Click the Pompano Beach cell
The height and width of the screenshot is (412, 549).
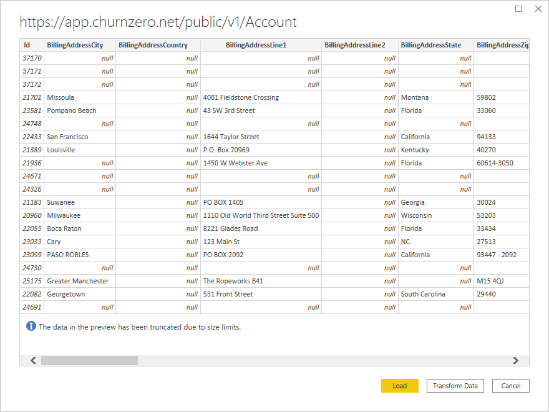pos(80,110)
